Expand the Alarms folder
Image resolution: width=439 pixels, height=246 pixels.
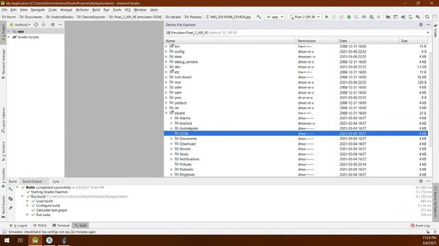coord(171,118)
